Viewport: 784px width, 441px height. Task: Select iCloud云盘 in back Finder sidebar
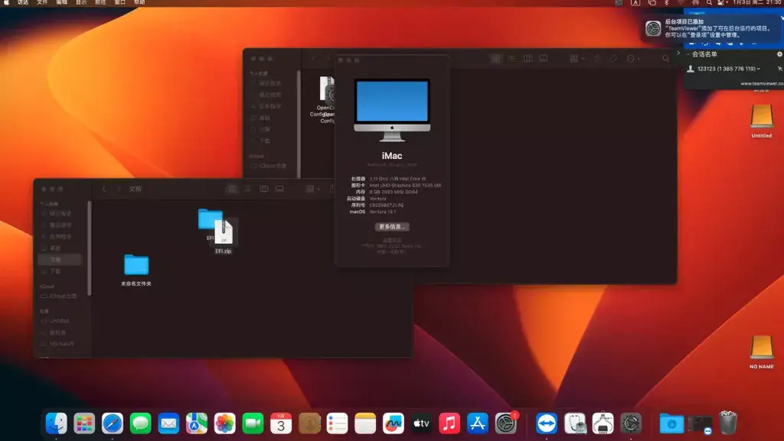tap(270, 166)
